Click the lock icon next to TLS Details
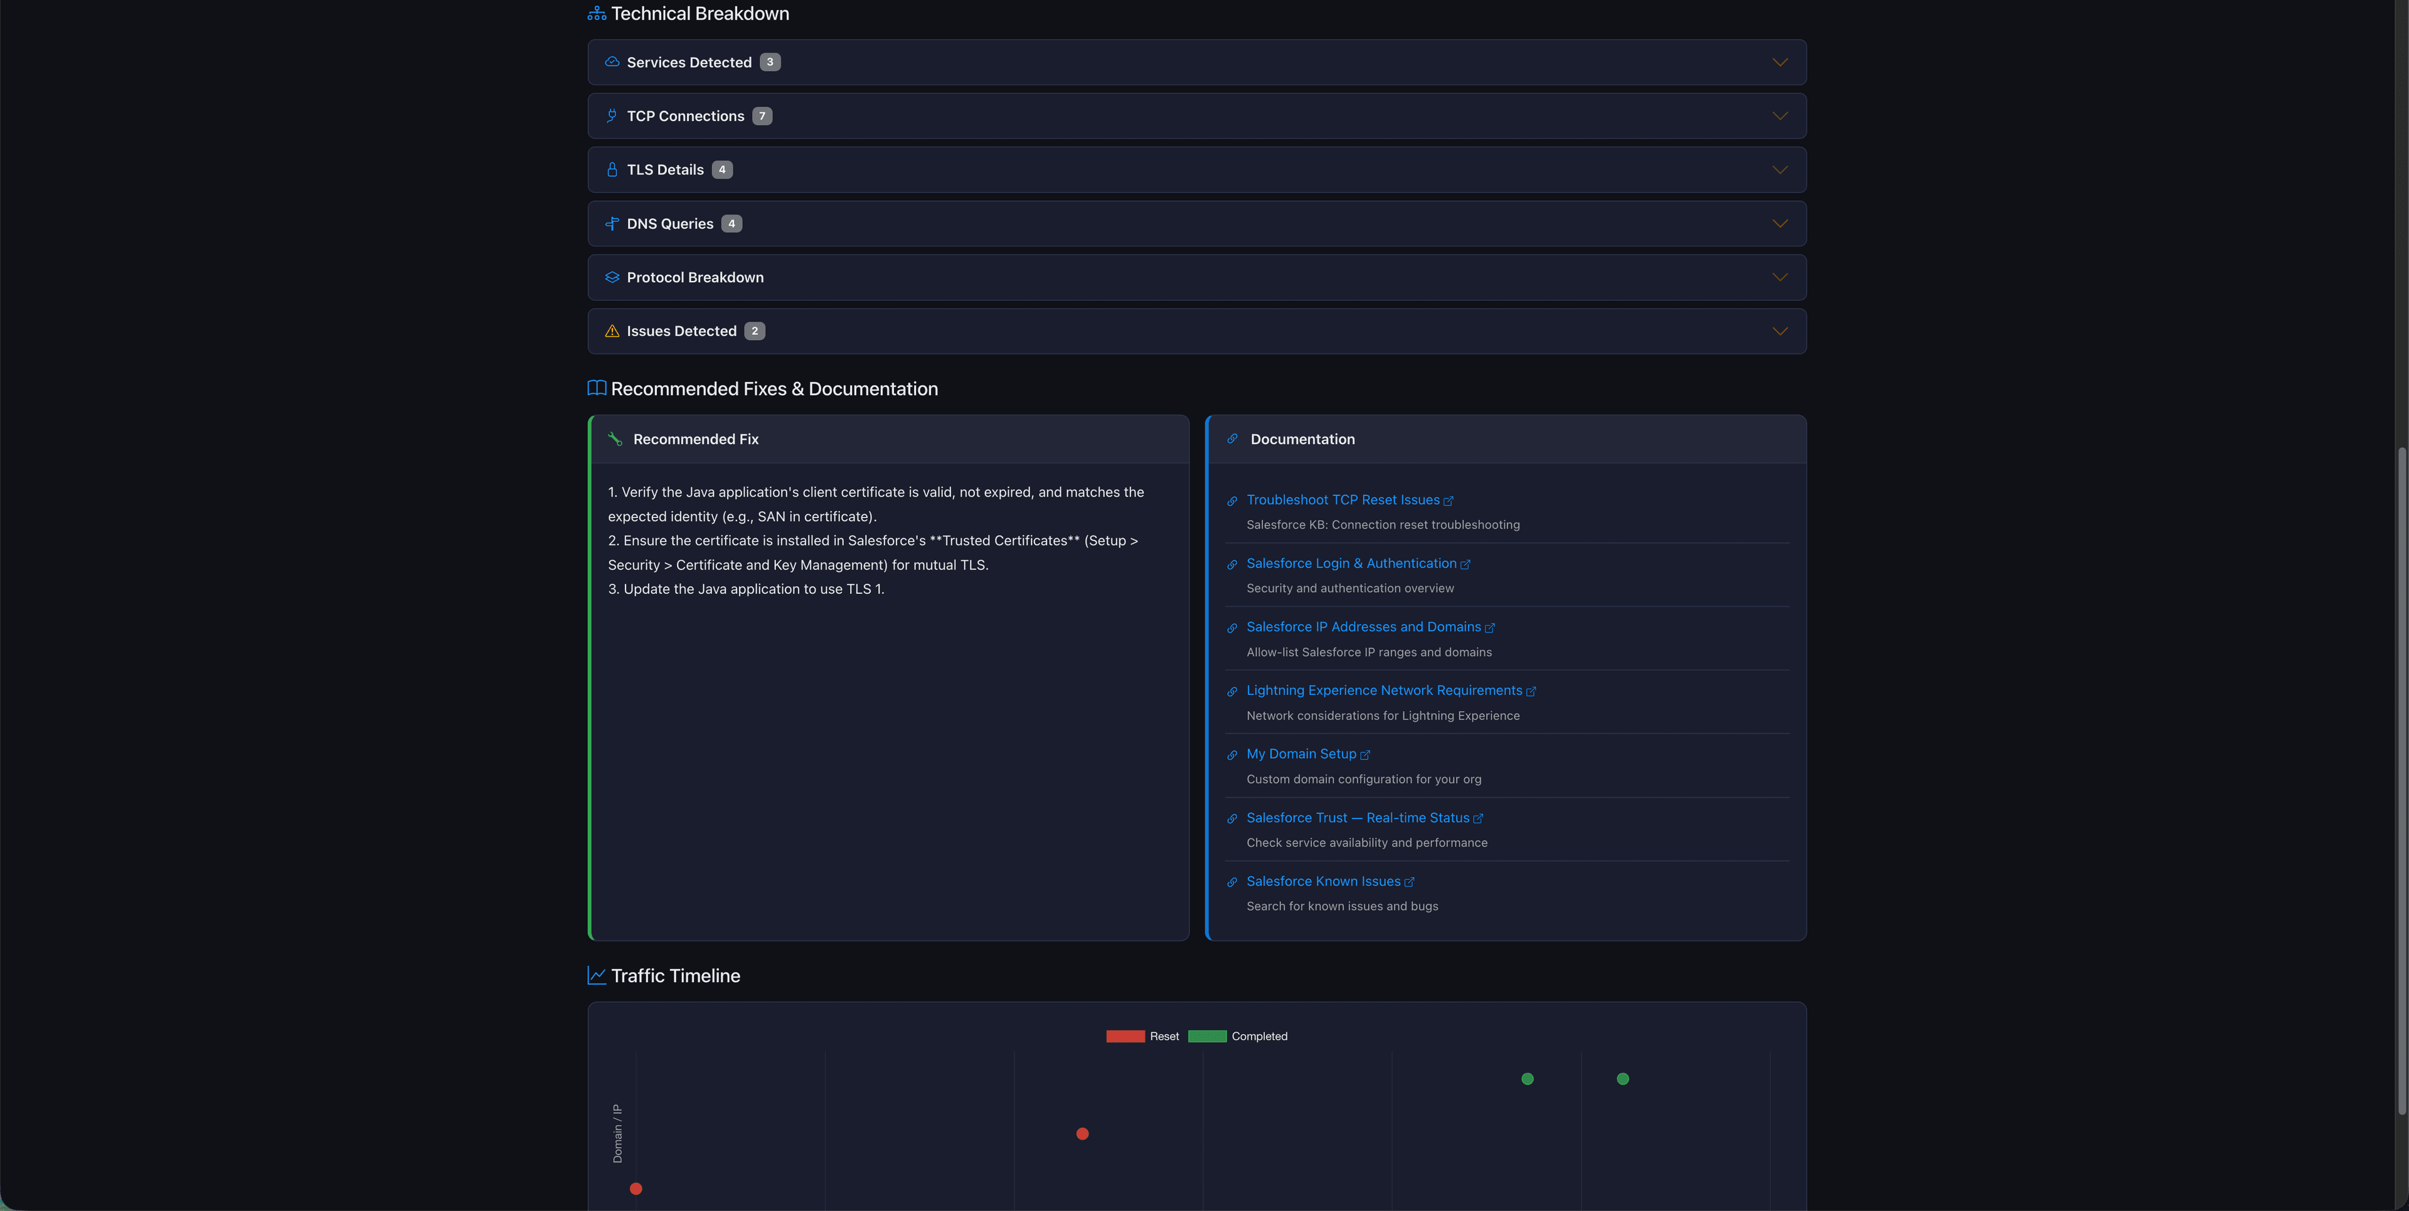Viewport: 2409px width, 1211px height. pos(612,169)
